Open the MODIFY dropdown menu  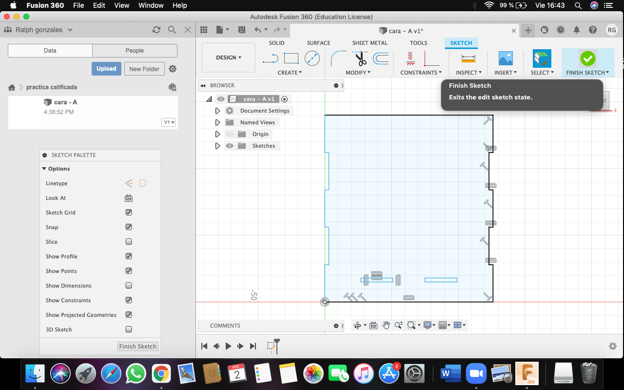click(x=358, y=73)
